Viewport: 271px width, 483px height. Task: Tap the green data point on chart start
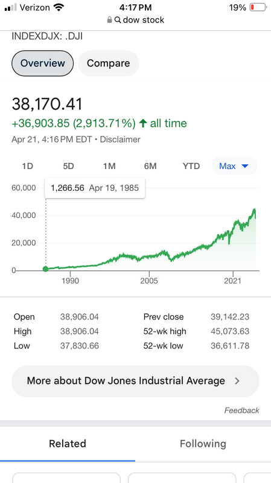[x=46, y=269]
